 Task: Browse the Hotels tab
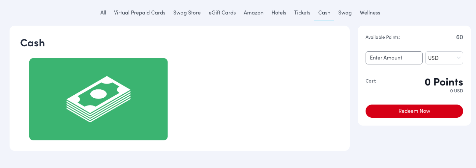point(279,13)
